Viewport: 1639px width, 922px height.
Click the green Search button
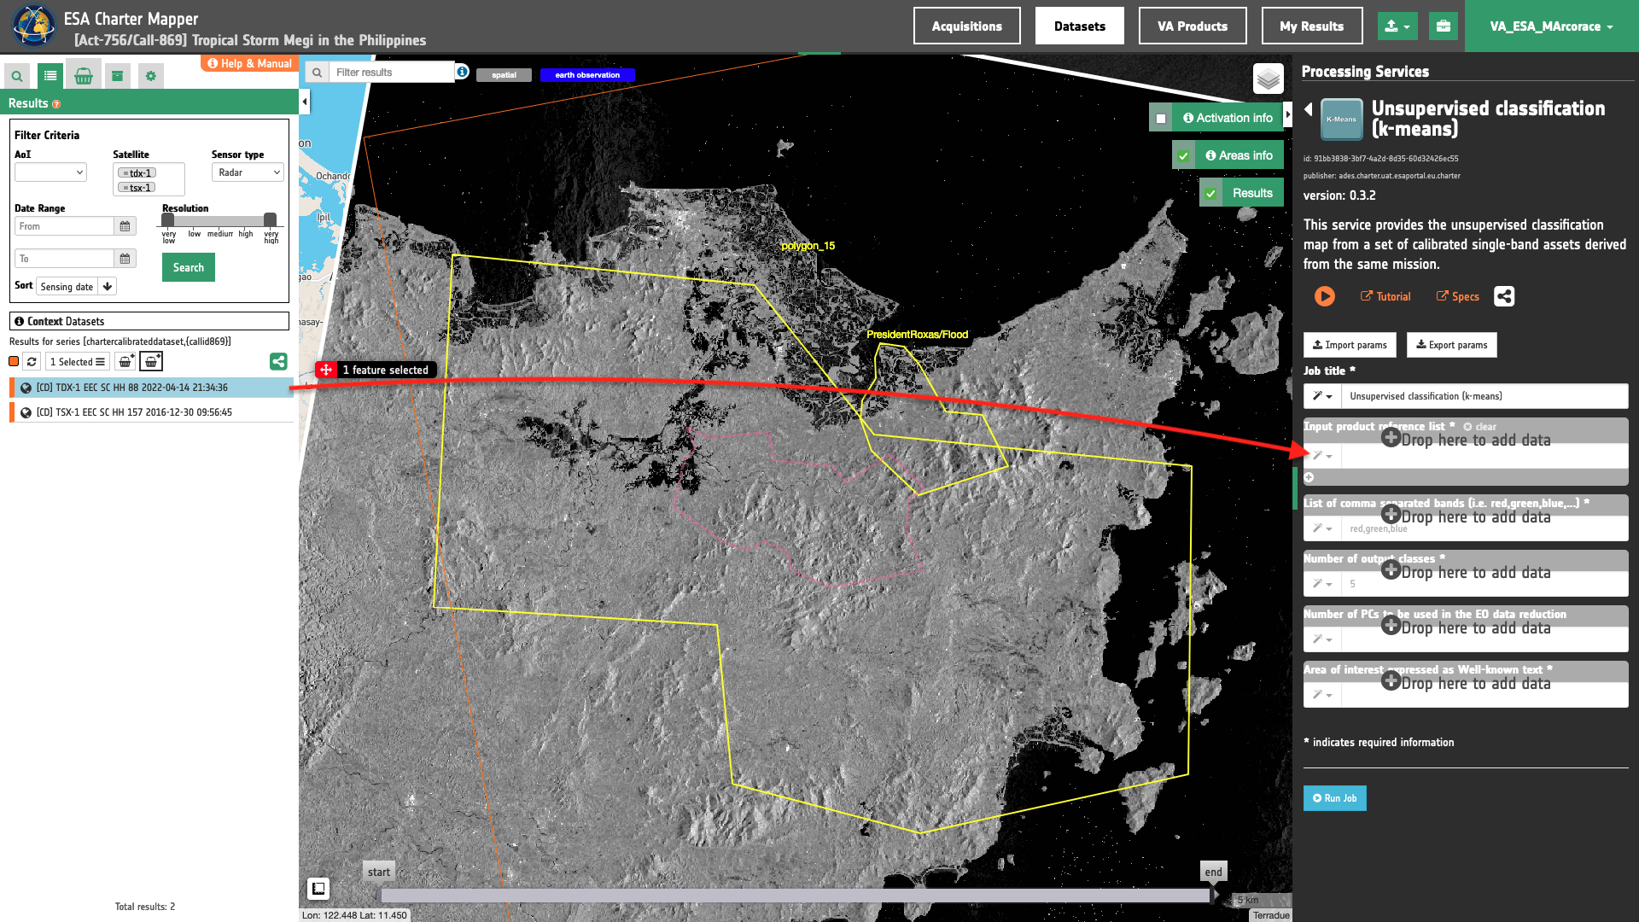[189, 268]
